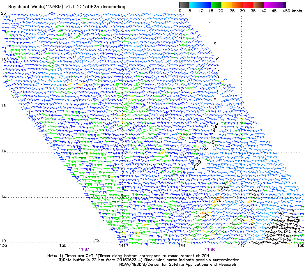Click the '138' longitude axis label
This screenshot has width=304, height=267.
[x=63, y=246]
